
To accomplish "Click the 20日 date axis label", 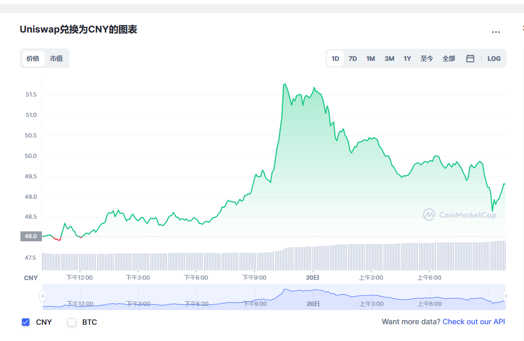I will click(x=312, y=278).
